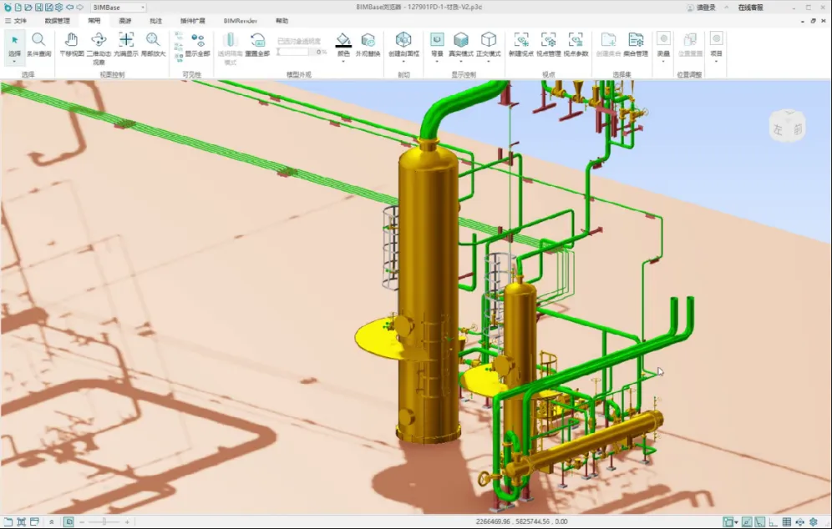Expand the 颜色 color dropdown

coord(343,61)
